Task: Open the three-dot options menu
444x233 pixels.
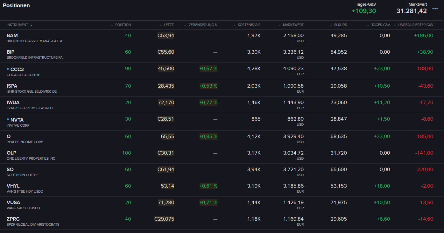Action: 435,9
